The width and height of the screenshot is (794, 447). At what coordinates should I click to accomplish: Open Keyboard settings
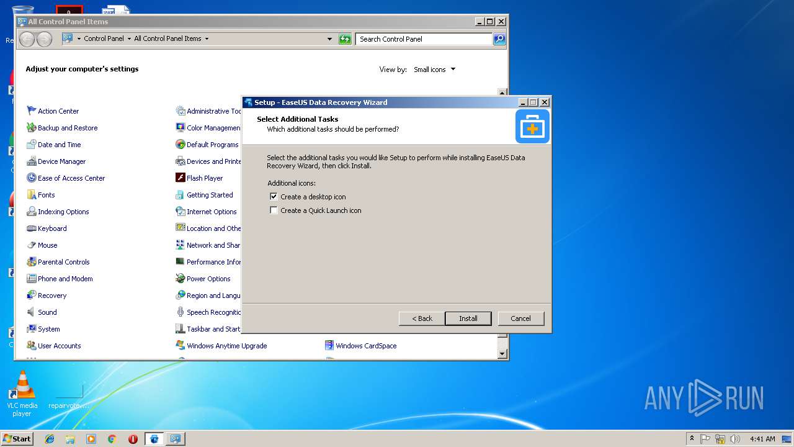47,228
